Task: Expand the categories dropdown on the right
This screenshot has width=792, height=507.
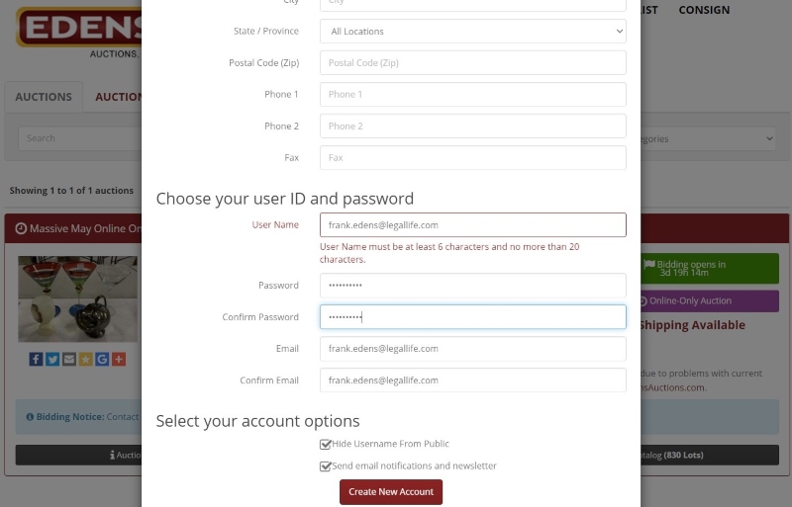Action: (708, 138)
